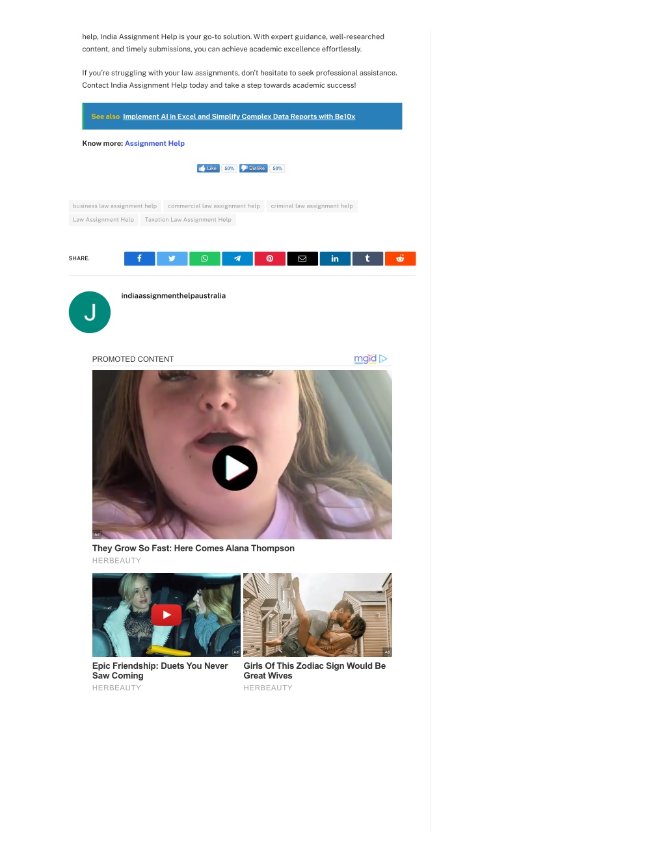Share the article via WhatsApp
Image resolution: width=666 pixels, height=862 pixels.
tap(204, 259)
